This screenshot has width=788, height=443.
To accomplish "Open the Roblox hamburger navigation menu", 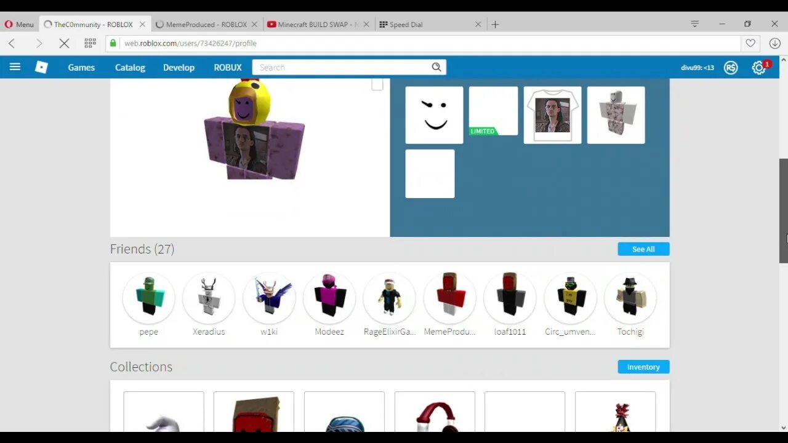I will click(x=15, y=67).
